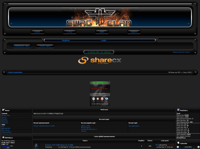Click the Register link in top bar

click(66, 40)
